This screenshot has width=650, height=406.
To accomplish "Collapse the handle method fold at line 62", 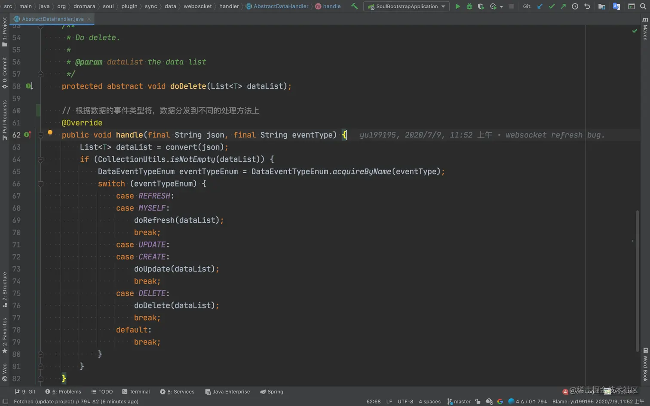I will click(x=40, y=135).
